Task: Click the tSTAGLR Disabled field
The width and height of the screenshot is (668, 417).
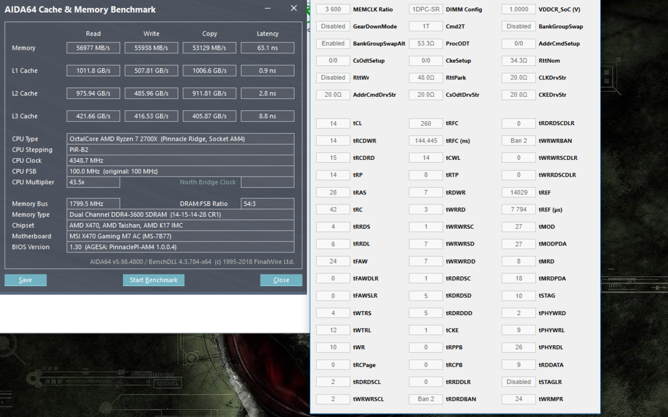Action: point(518,382)
